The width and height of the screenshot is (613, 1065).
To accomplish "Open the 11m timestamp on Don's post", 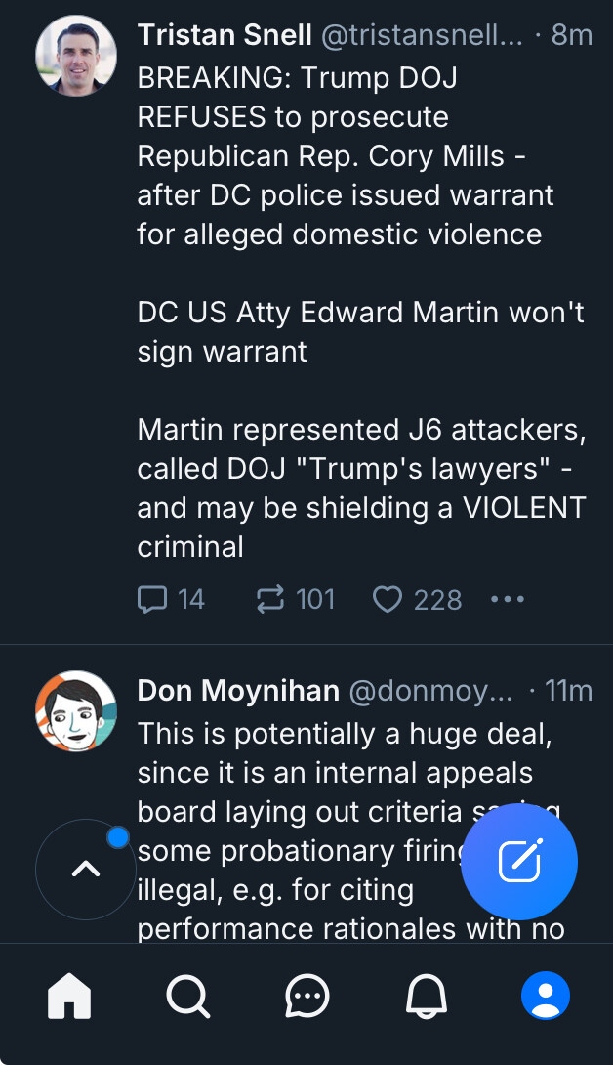I will click(568, 691).
